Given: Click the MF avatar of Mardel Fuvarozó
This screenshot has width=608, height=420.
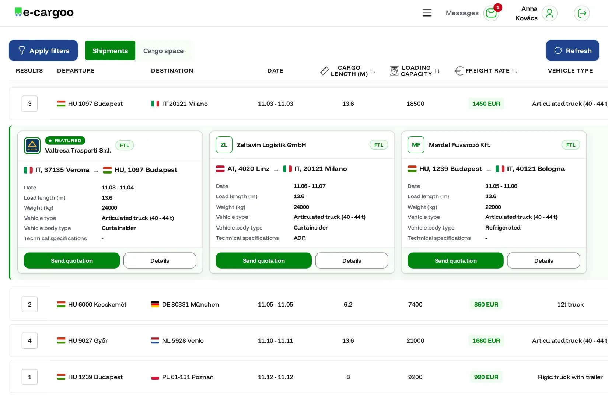Looking at the screenshot, I should (x=416, y=145).
